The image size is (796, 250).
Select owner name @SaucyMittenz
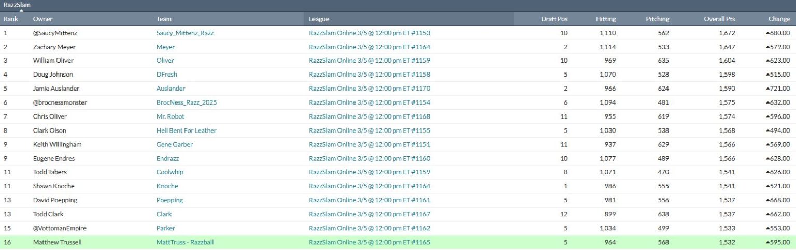[55, 33]
